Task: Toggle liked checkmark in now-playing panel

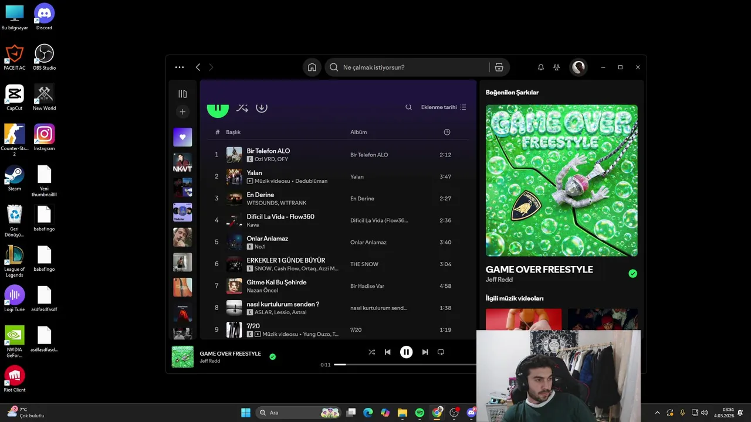Action: 632,274
